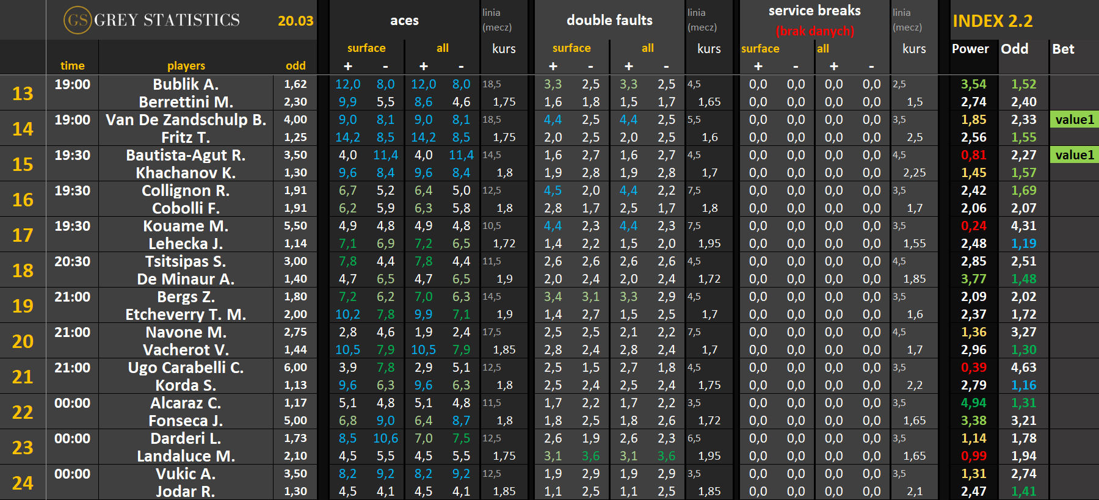Open player Bublik A.
The height and width of the screenshot is (500, 1099).
[186, 84]
